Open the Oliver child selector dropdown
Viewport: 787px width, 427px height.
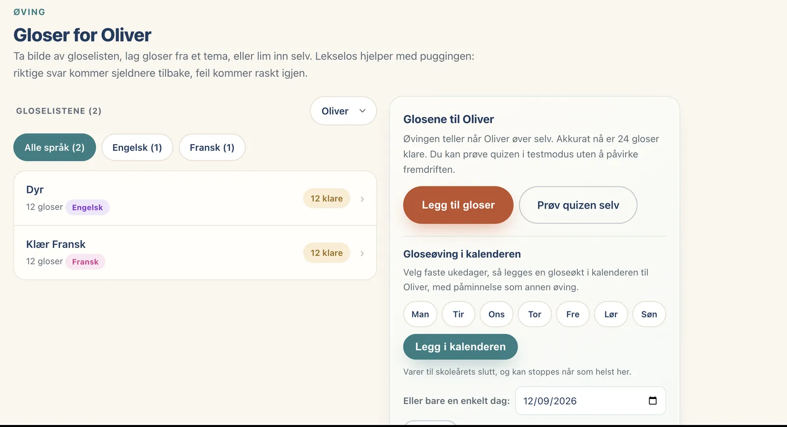tap(343, 111)
